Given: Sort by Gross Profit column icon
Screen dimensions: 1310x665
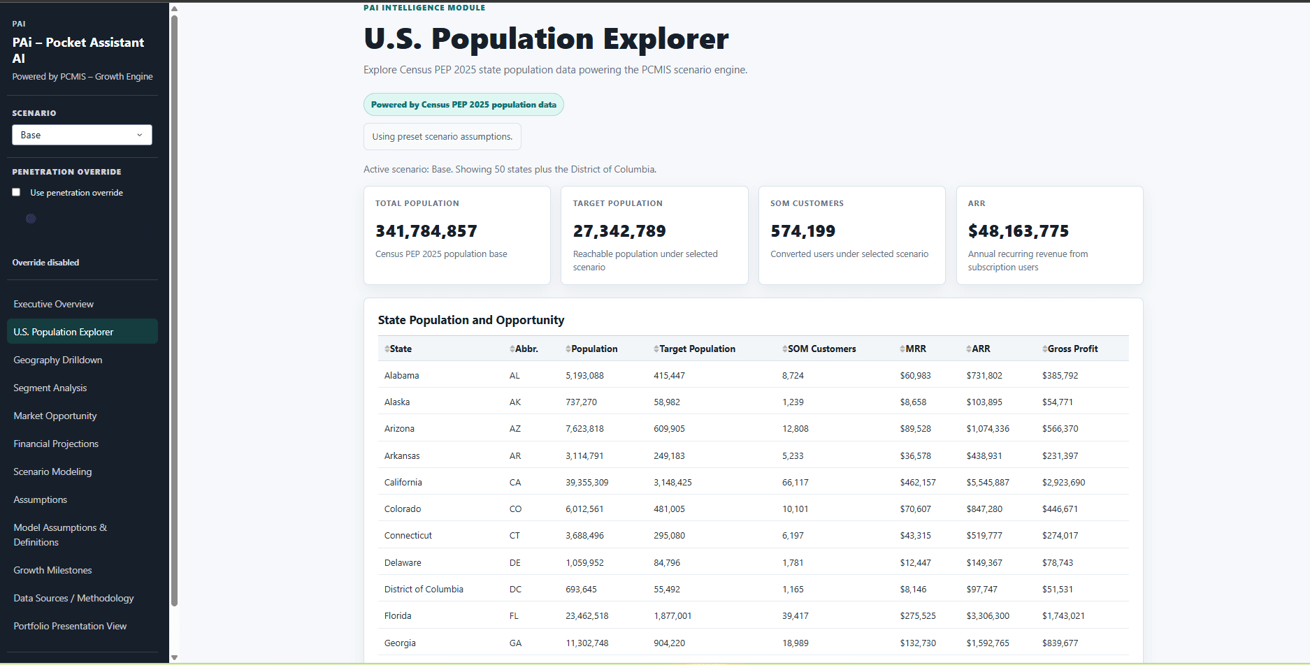Looking at the screenshot, I should click(1045, 349).
